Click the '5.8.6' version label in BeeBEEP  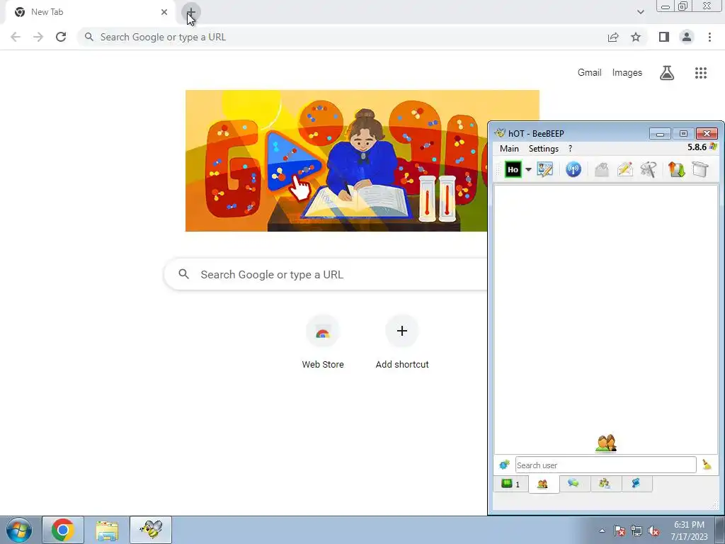pos(697,147)
